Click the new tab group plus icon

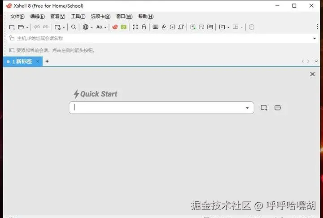(x=222, y=27)
